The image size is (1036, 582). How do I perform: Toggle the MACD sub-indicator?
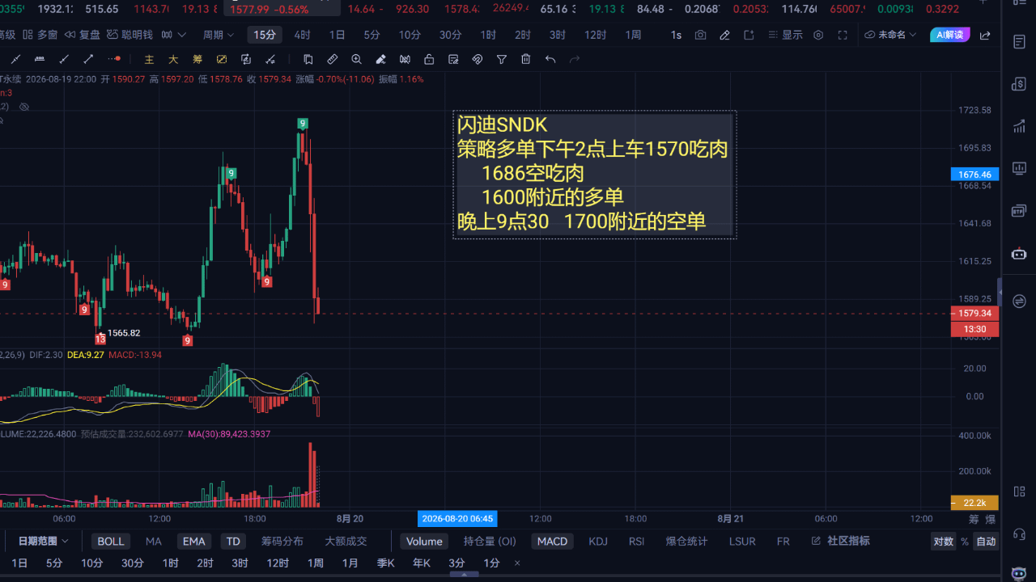(x=553, y=541)
